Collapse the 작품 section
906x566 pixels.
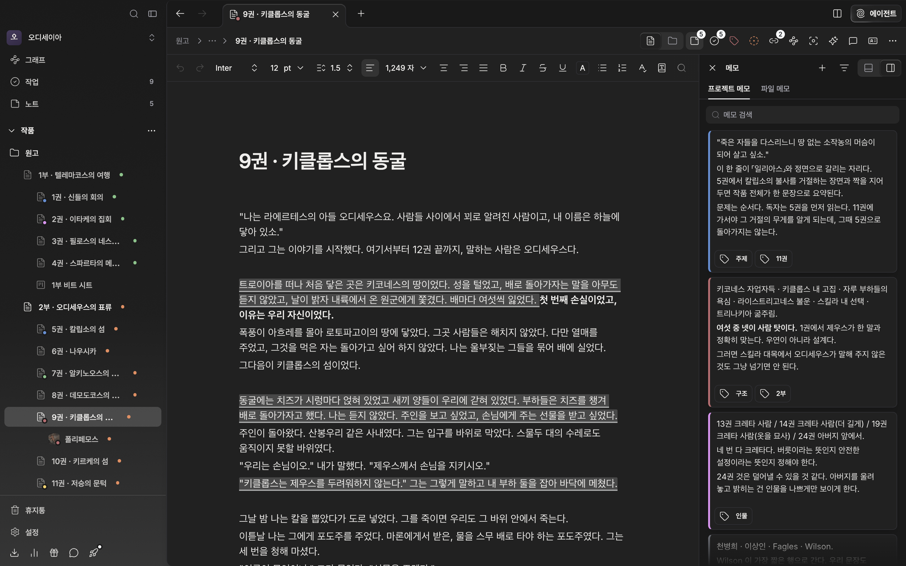click(12, 130)
